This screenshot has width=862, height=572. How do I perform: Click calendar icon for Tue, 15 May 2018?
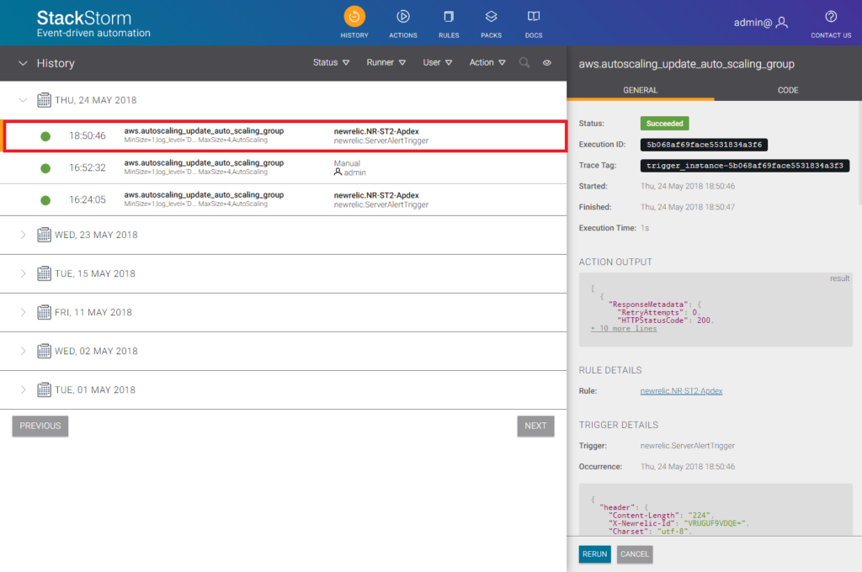[x=44, y=273]
